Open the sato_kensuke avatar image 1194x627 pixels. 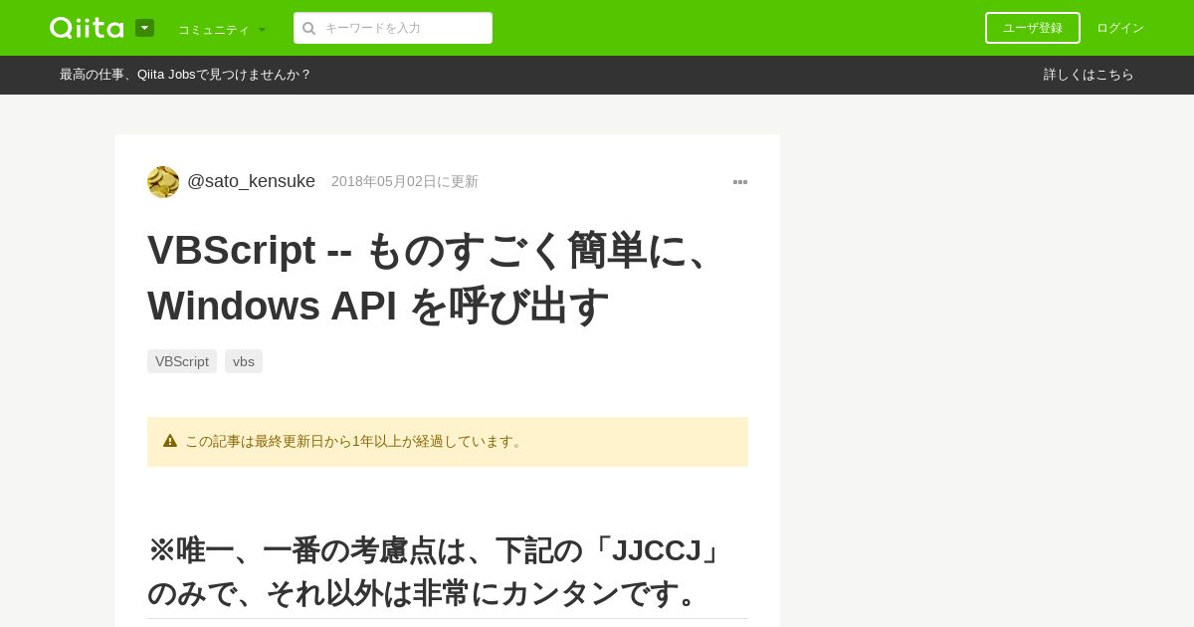pyautogui.click(x=163, y=182)
